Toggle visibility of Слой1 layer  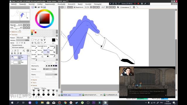coord(12,62)
